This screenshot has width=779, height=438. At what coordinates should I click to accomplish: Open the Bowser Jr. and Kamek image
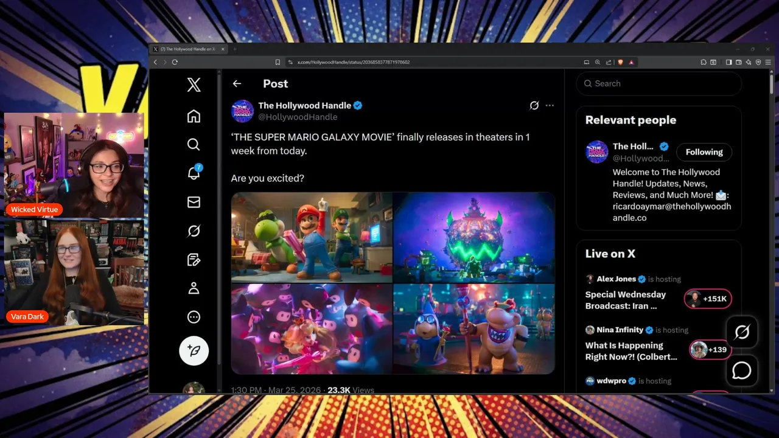[x=474, y=328]
